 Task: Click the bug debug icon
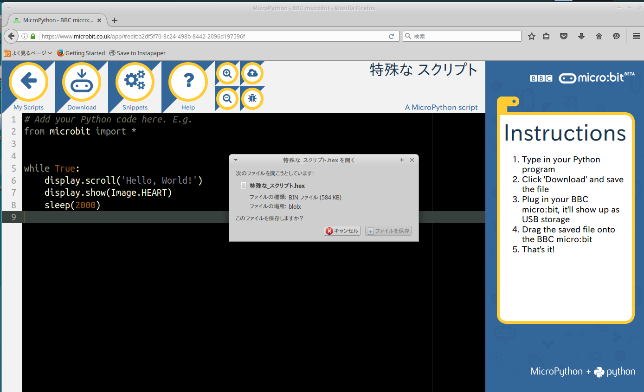[252, 98]
